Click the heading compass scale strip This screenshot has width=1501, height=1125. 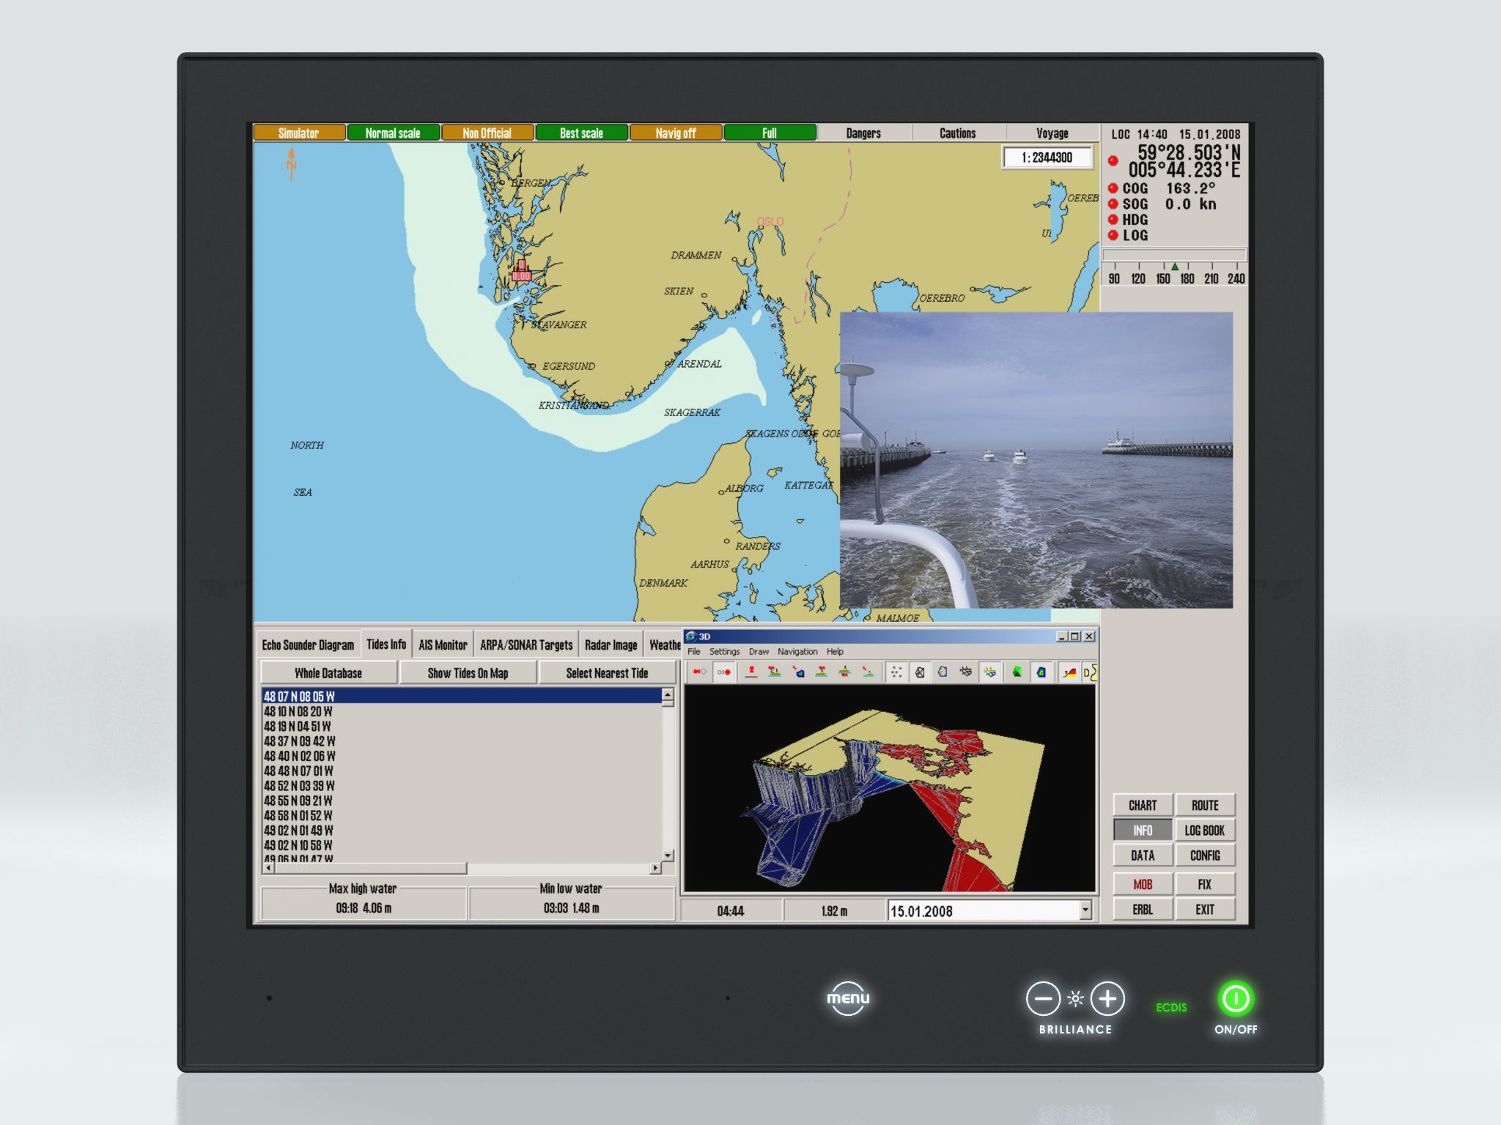pyautogui.click(x=1174, y=270)
